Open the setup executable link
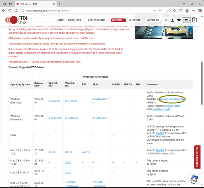This screenshot has width=204, height=188. tap(172, 99)
